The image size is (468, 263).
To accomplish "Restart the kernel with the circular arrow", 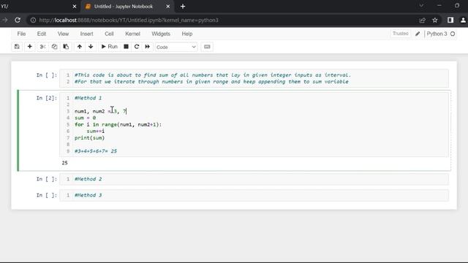I will [137, 47].
